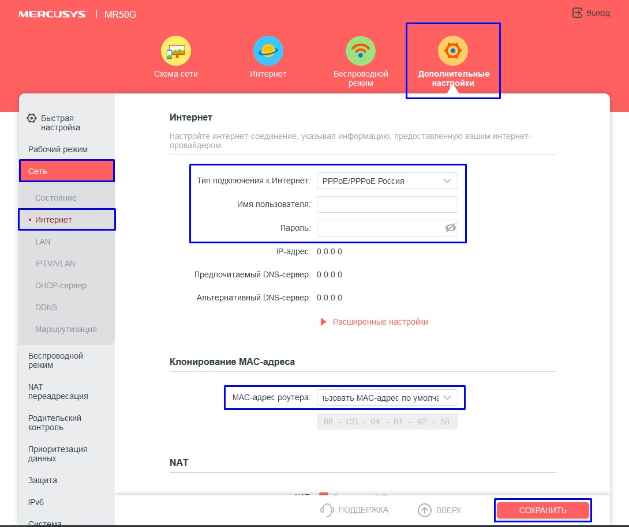Open Родительский контроль section
Image resolution: width=629 pixels, height=527 pixels.
point(55,423)
